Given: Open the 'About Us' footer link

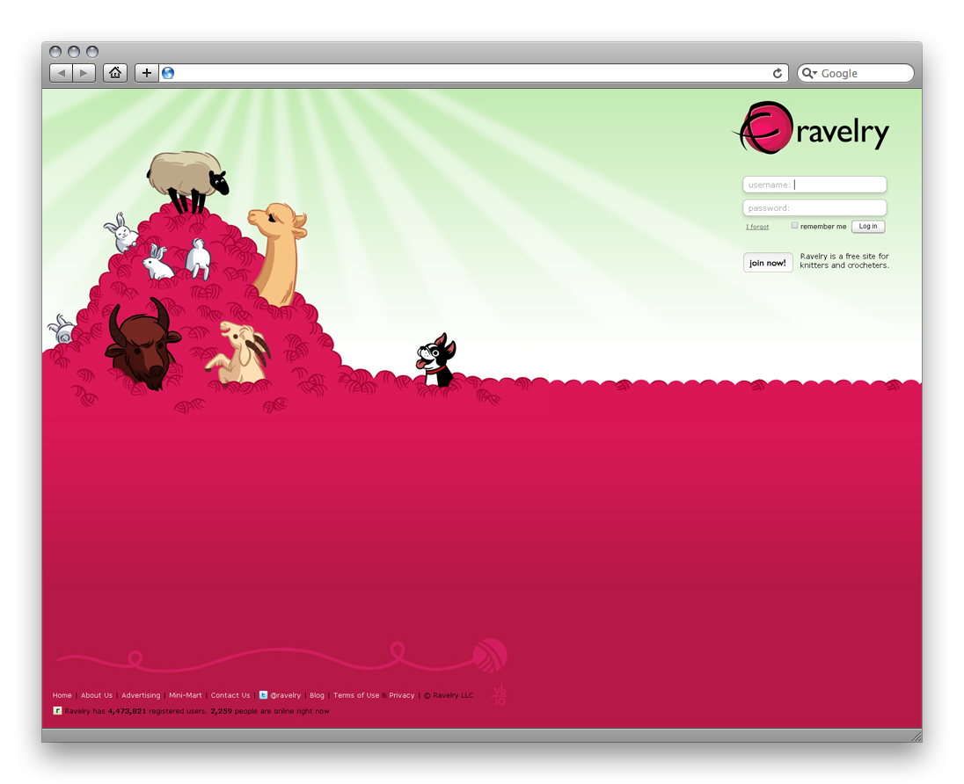Looking at the screenshot, I should (x=97, y=695).
